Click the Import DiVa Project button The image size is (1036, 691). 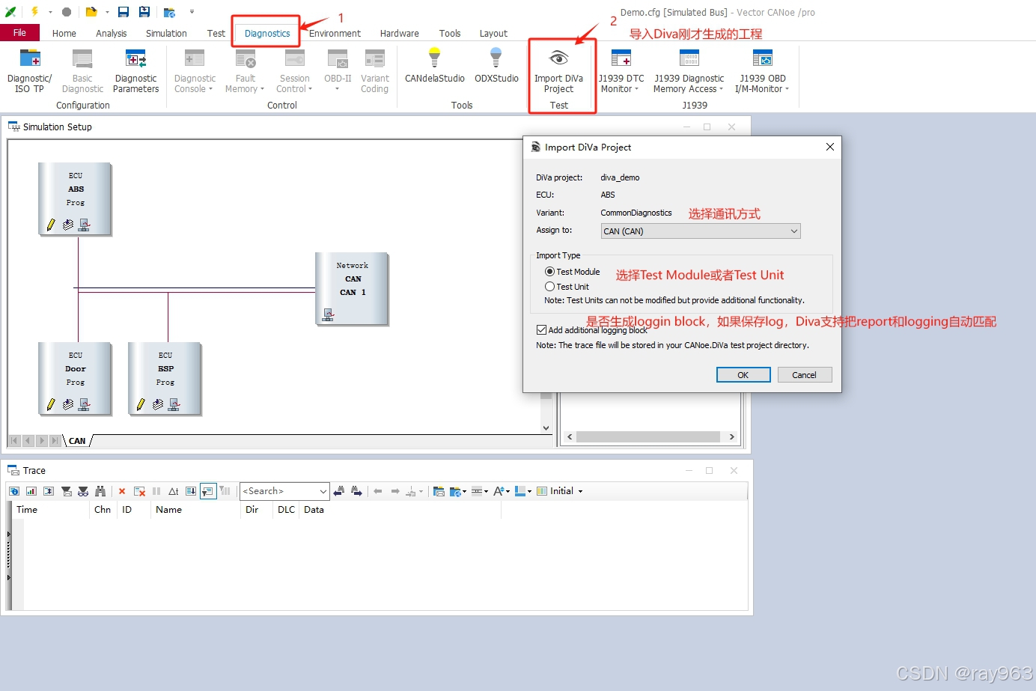[558, 71]
